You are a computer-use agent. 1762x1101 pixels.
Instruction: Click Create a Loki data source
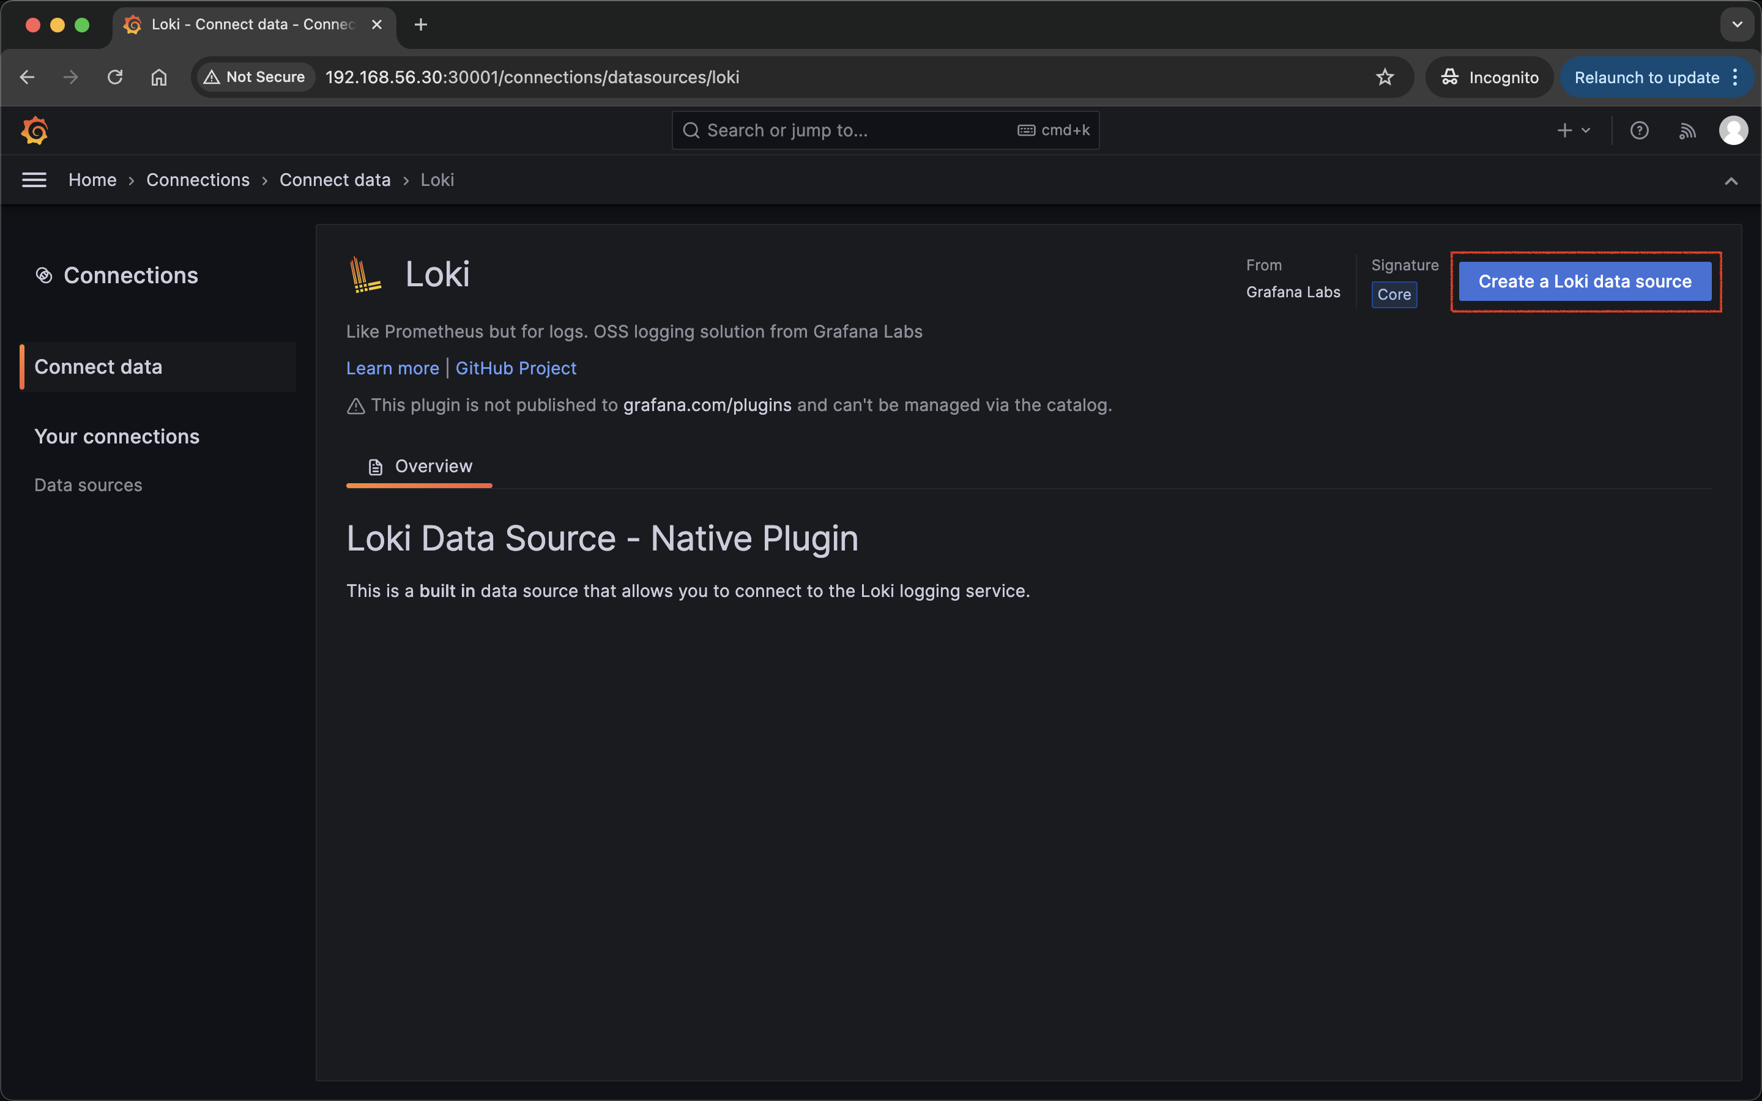point(1585,281)
